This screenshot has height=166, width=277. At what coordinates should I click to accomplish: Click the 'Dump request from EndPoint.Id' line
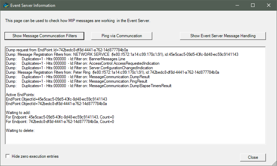click(x=67, y=50)
